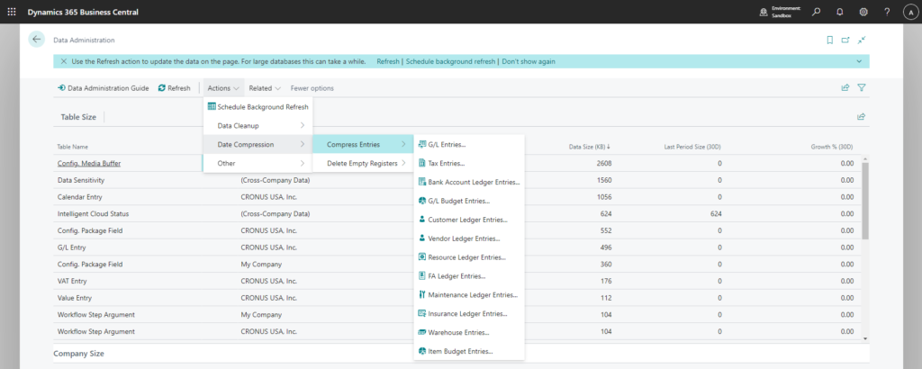Expand the Date Compression submenu

(x=258, y=145)
